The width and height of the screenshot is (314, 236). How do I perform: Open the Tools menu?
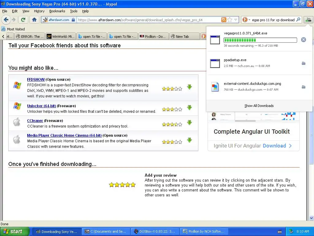(74, 11)
